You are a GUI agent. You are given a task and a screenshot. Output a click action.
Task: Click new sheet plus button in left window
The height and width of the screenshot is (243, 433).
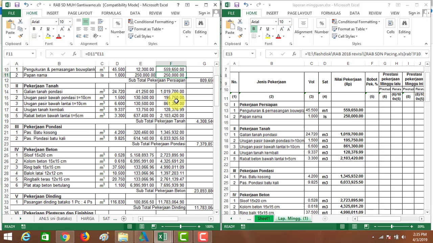tap(123, 219)
